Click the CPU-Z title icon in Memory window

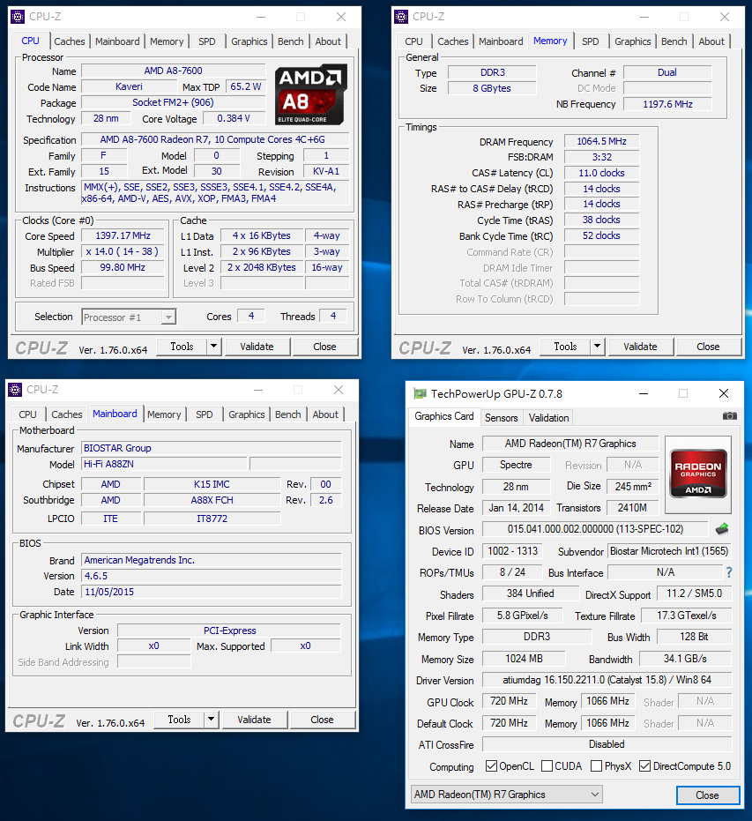pos(401,17)
